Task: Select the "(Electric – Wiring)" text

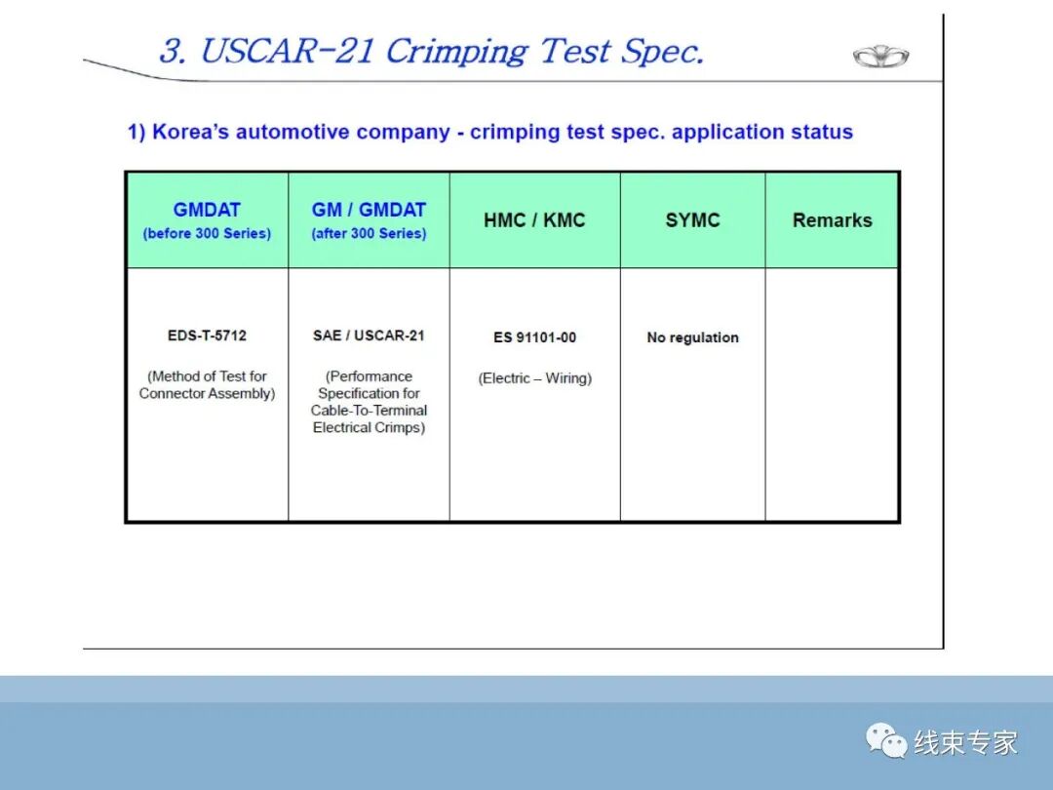Action: (x=534, y=378)
